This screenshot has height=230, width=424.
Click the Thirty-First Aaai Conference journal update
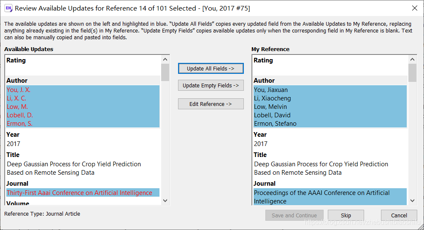coord(79,193)
